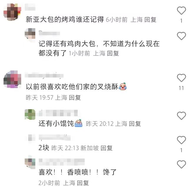Viewport: 190px width, 187px height.
Task: Reply to the 昨天 19:57 comment
Action: coord(75,97)
